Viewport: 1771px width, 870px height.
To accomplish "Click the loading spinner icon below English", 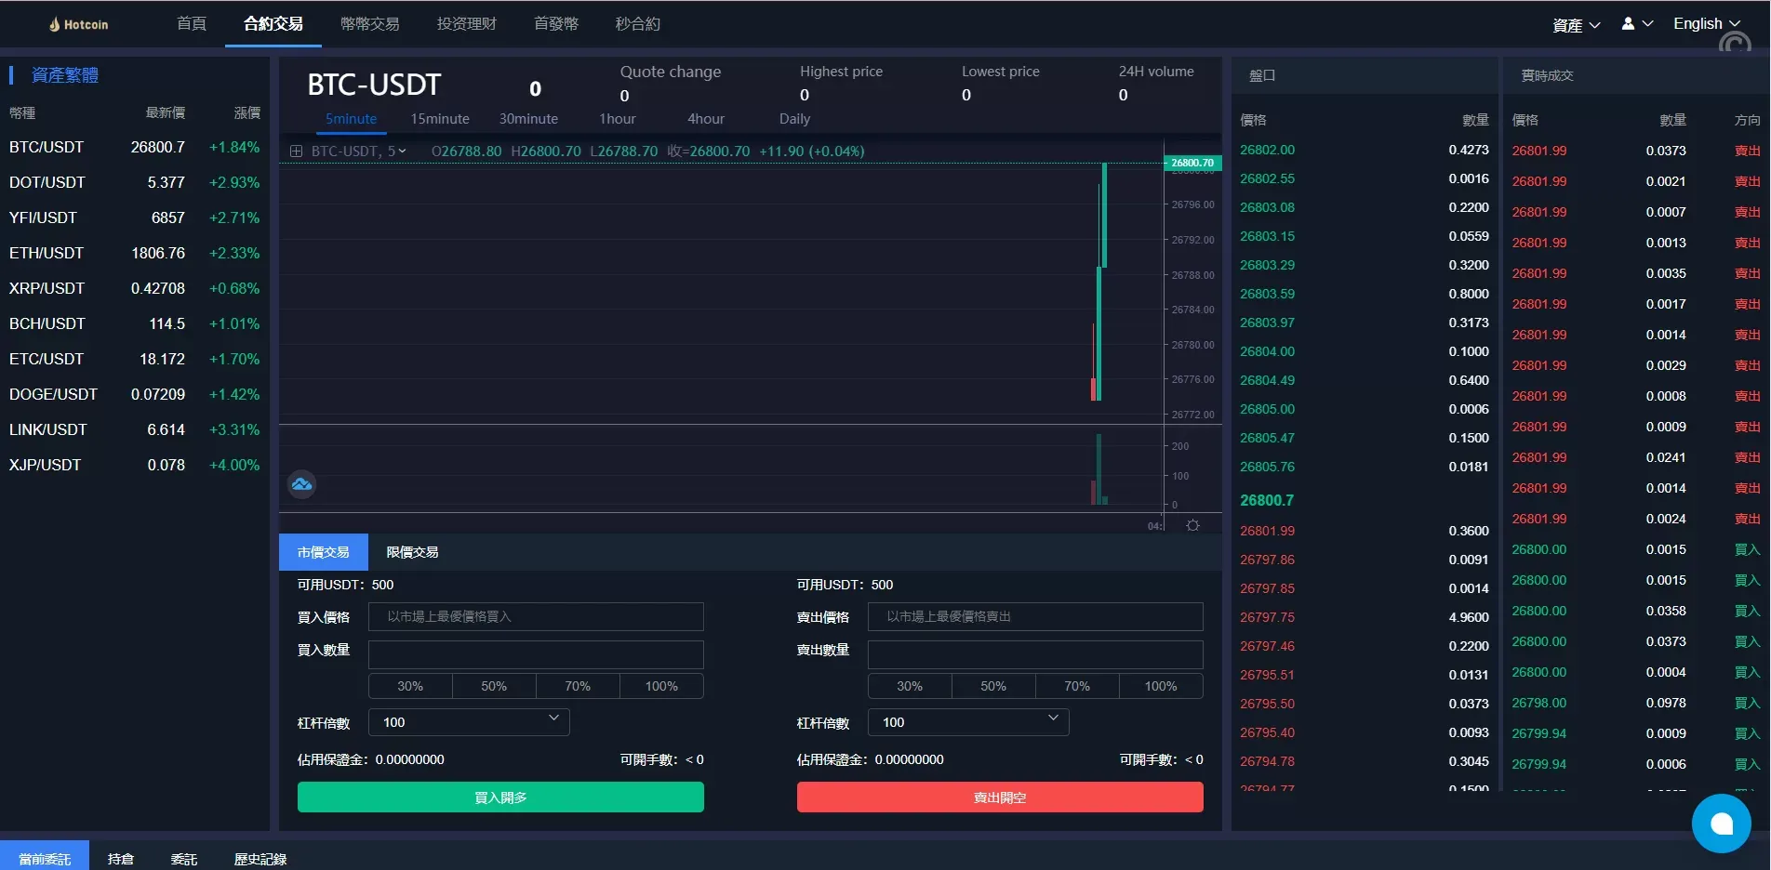I will (x=1735, y=44).
